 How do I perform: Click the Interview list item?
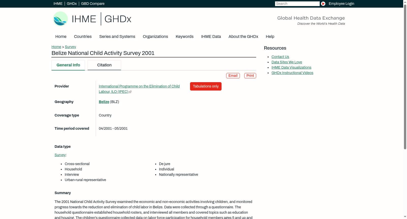pos(72,174)
